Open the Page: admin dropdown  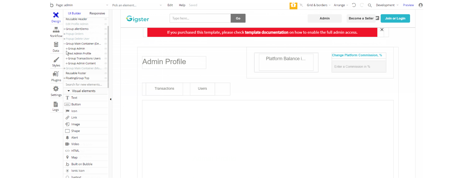[82, 5]
